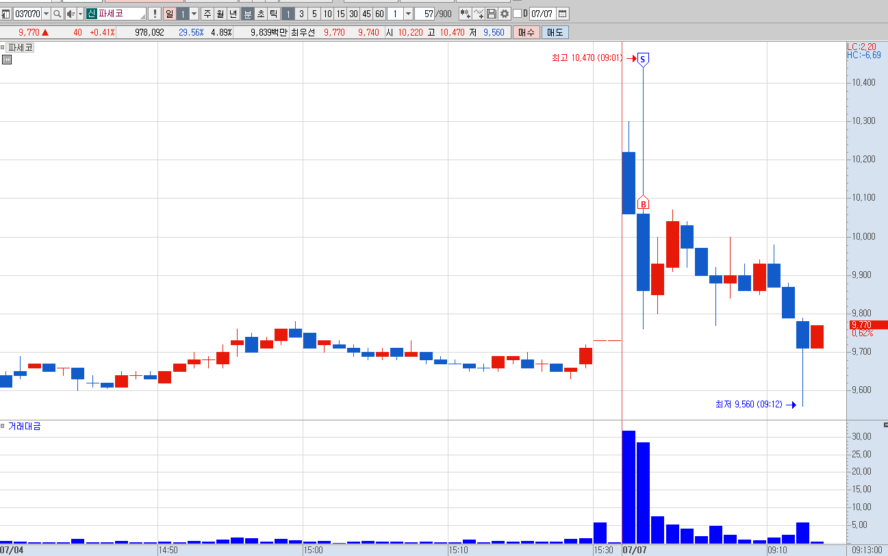Image resolution: width=888 pixels, height=556 pixels.
Task: Toggle the D date checkbox
Action: coord(517,14)
